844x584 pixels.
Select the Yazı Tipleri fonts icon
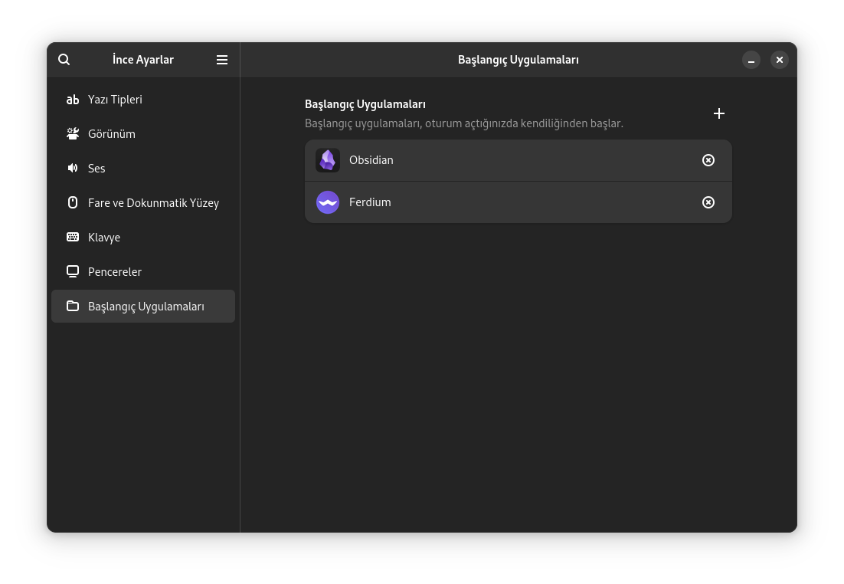coord(73,100)
